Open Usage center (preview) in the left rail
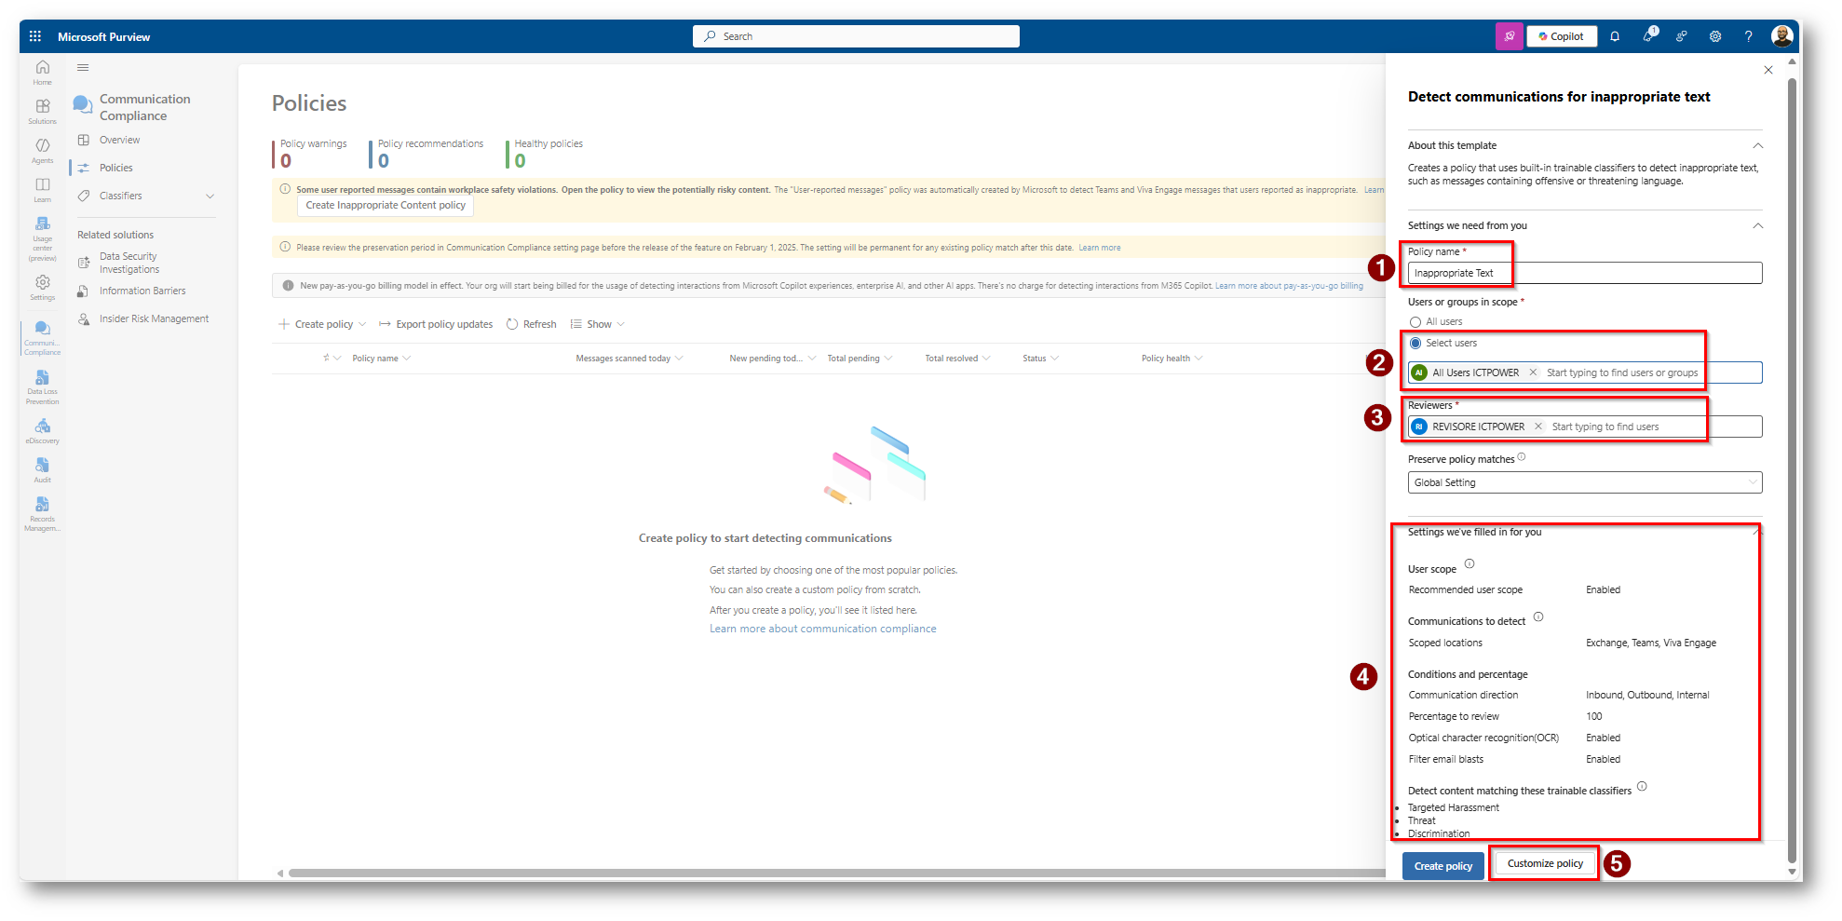The width and height of the screenshot is (1842, 921). (43, 240)
